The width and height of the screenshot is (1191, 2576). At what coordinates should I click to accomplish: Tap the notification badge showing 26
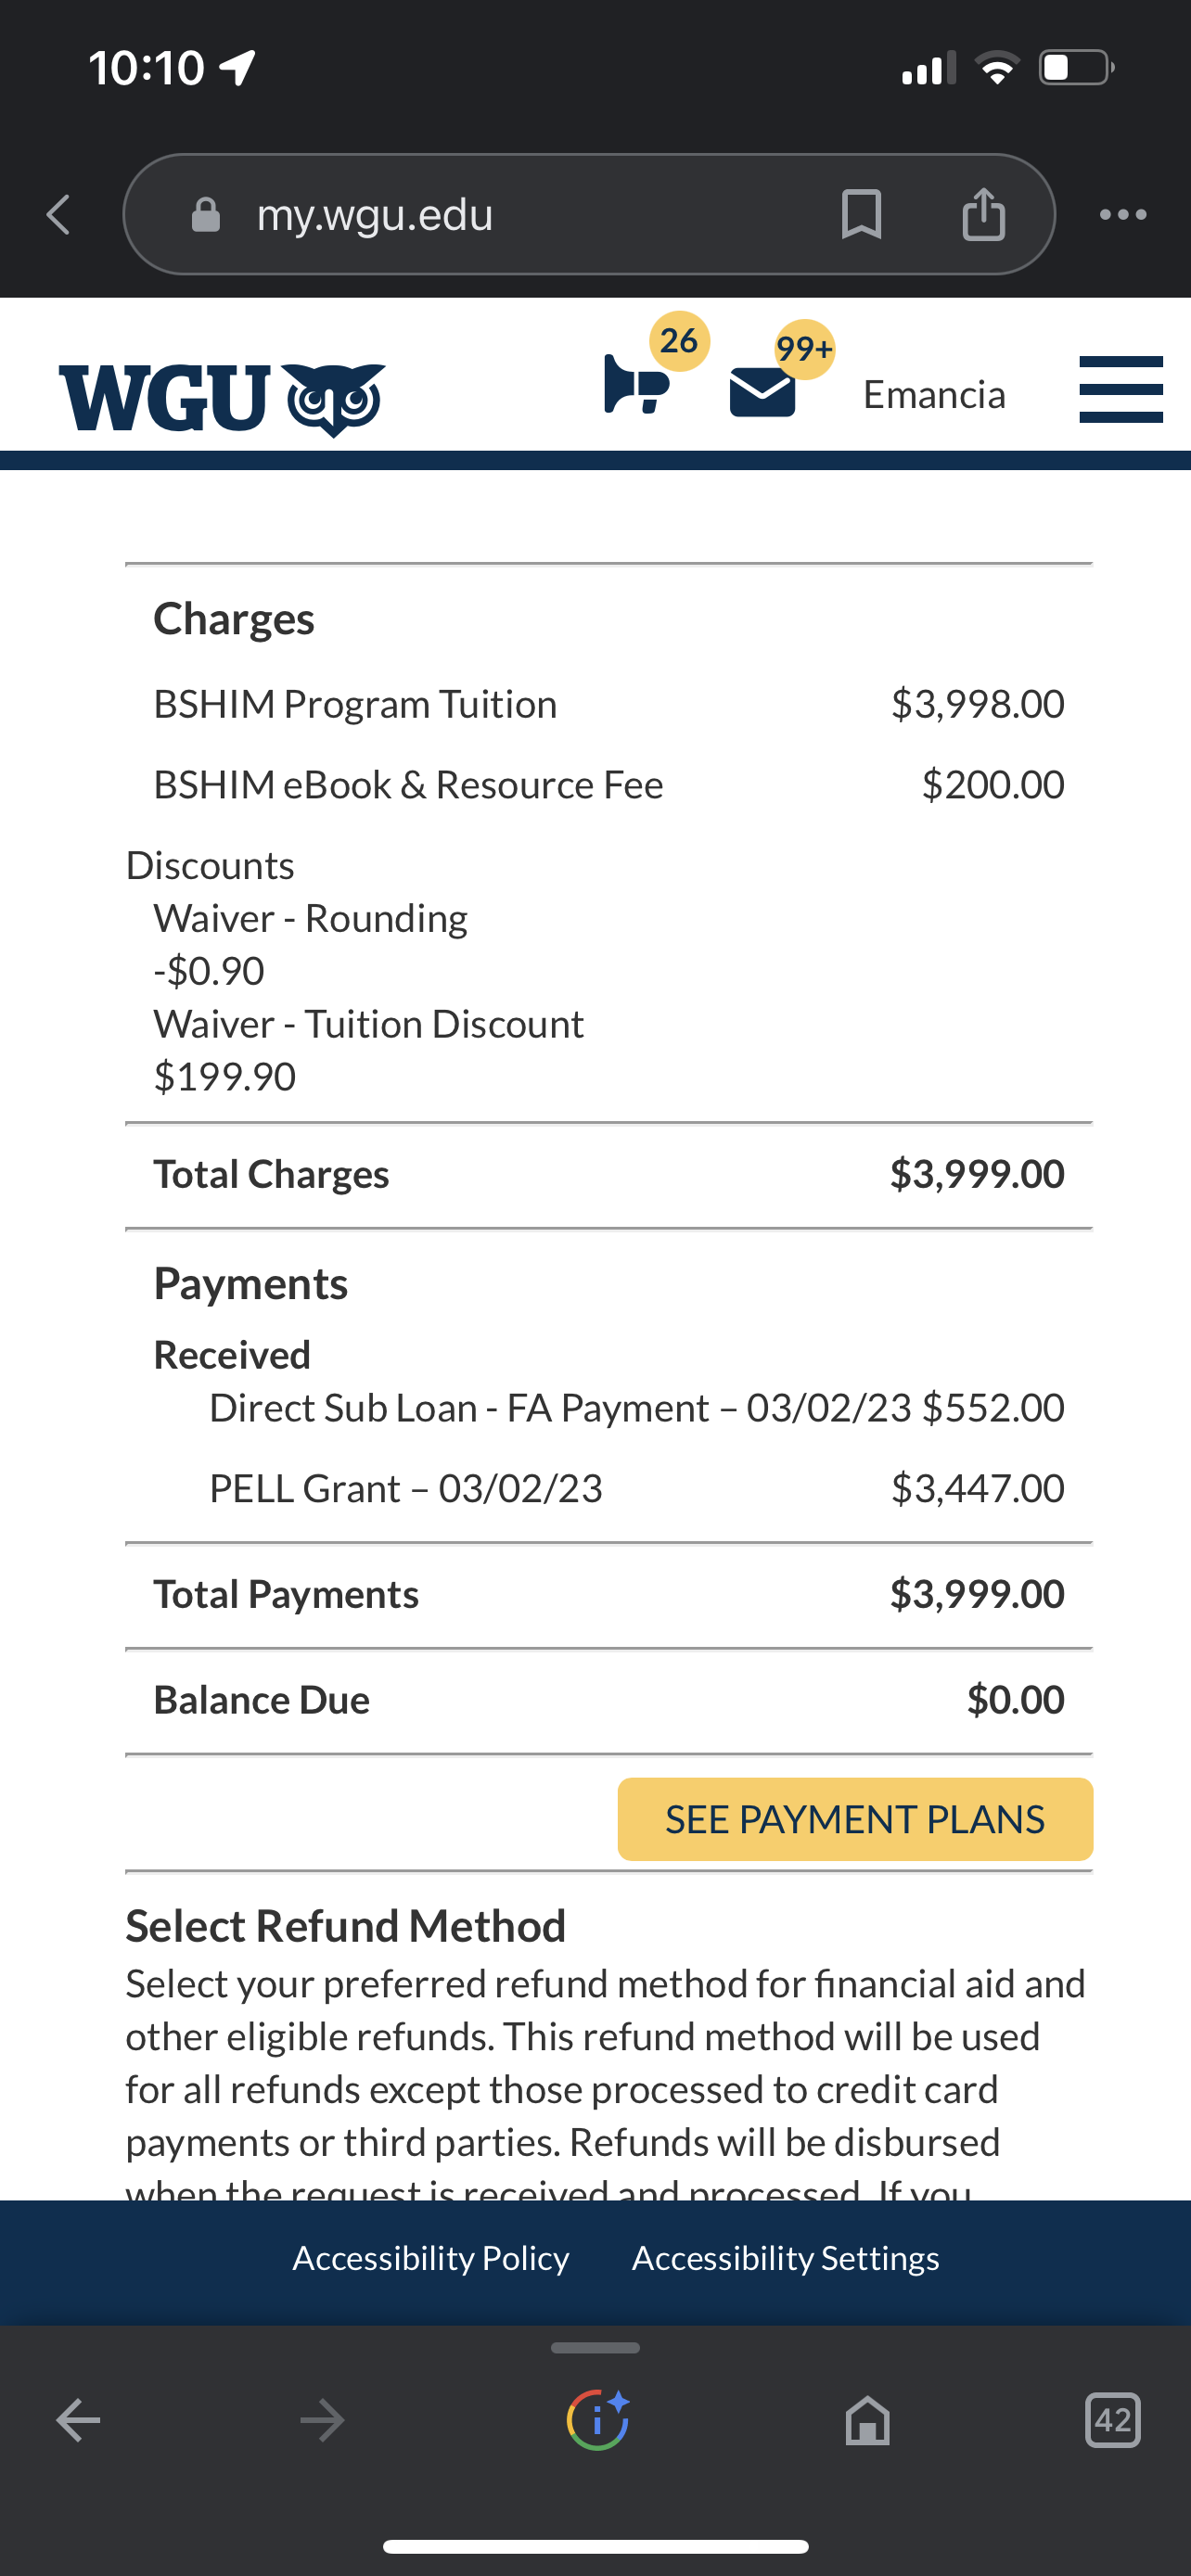point(680,341)
